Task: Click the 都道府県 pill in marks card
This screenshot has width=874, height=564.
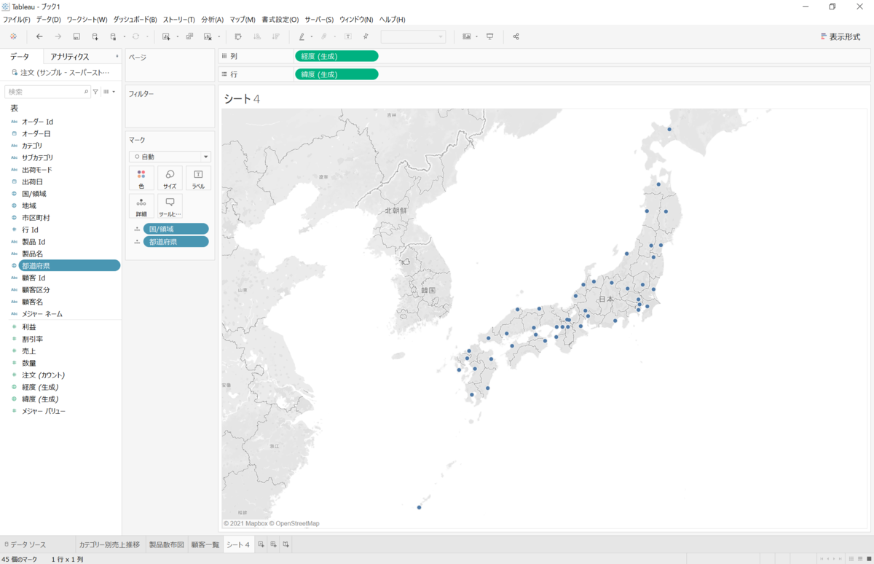Action: coord(176,241)
